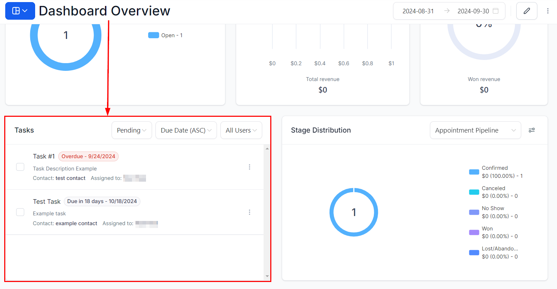Open the dashboard layout switcher button
This screenshot has width=557, height=289.
(20, 11)
